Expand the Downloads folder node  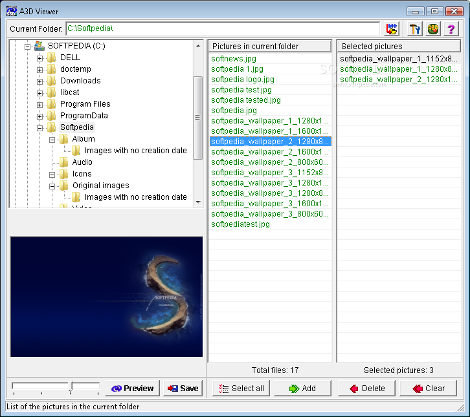39,81
